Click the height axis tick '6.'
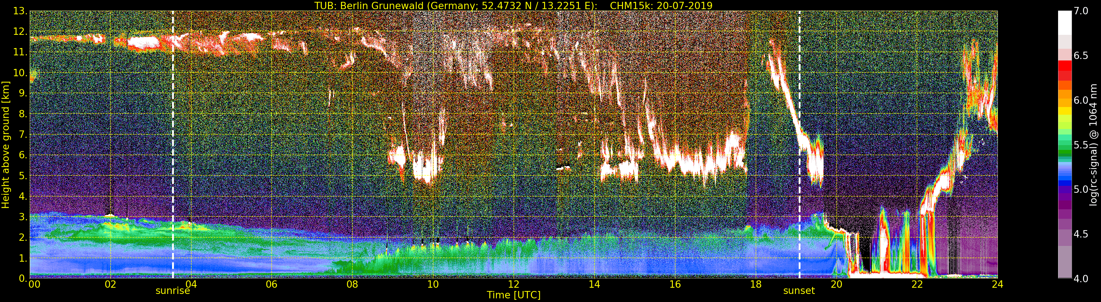This screenshot has width=1101, height=302. click(x=22, y=155)
